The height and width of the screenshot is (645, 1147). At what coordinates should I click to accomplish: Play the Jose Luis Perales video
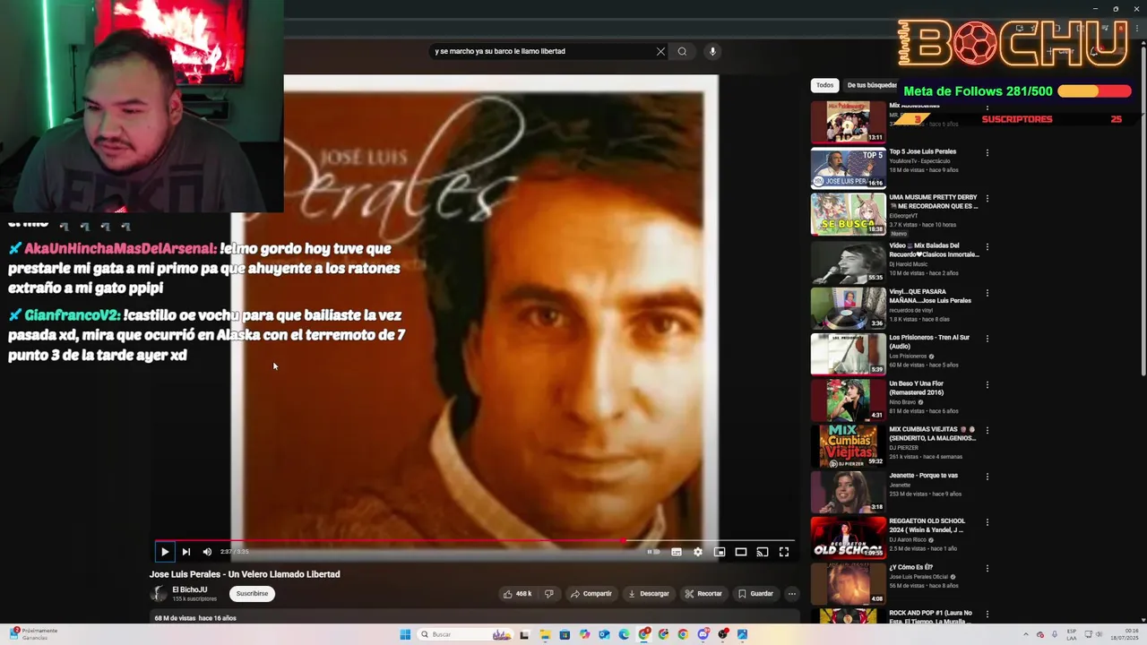click(164, 552)
